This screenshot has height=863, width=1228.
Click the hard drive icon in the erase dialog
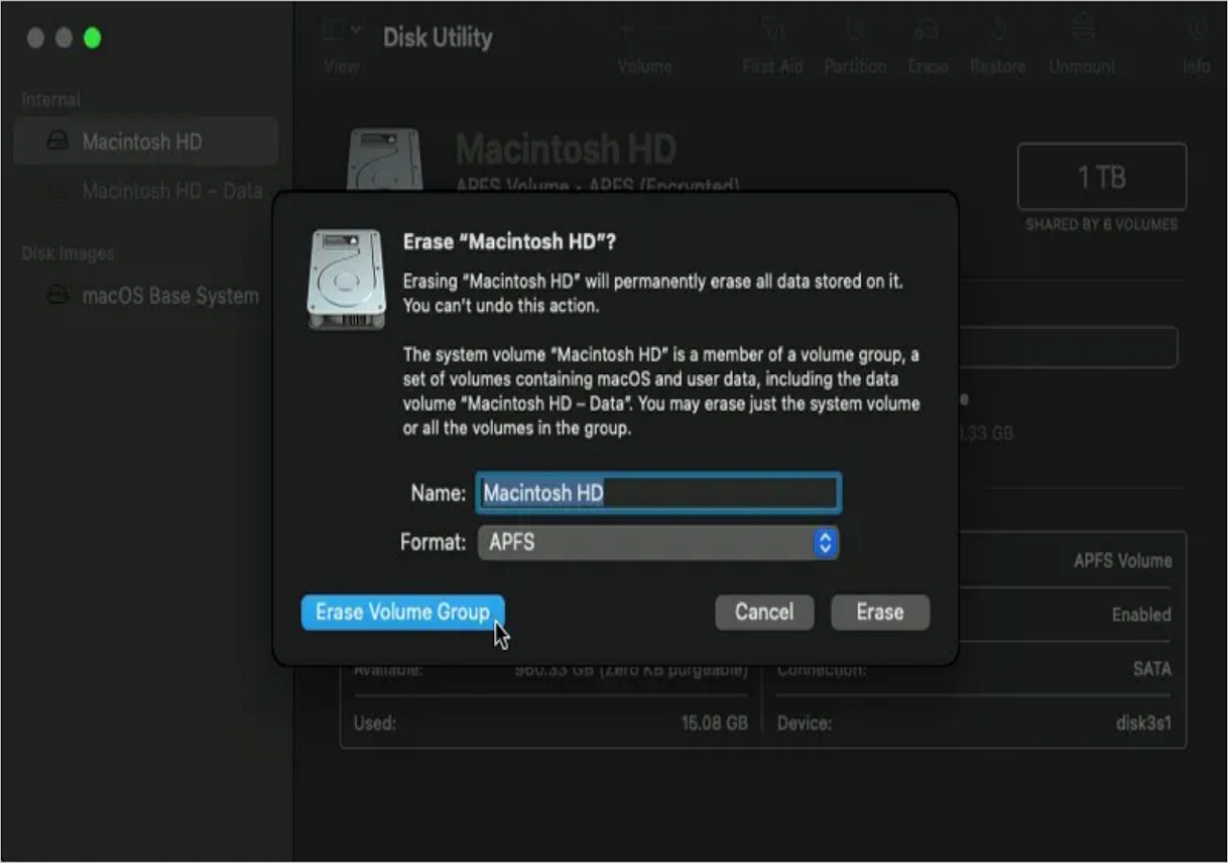[346, 280]
